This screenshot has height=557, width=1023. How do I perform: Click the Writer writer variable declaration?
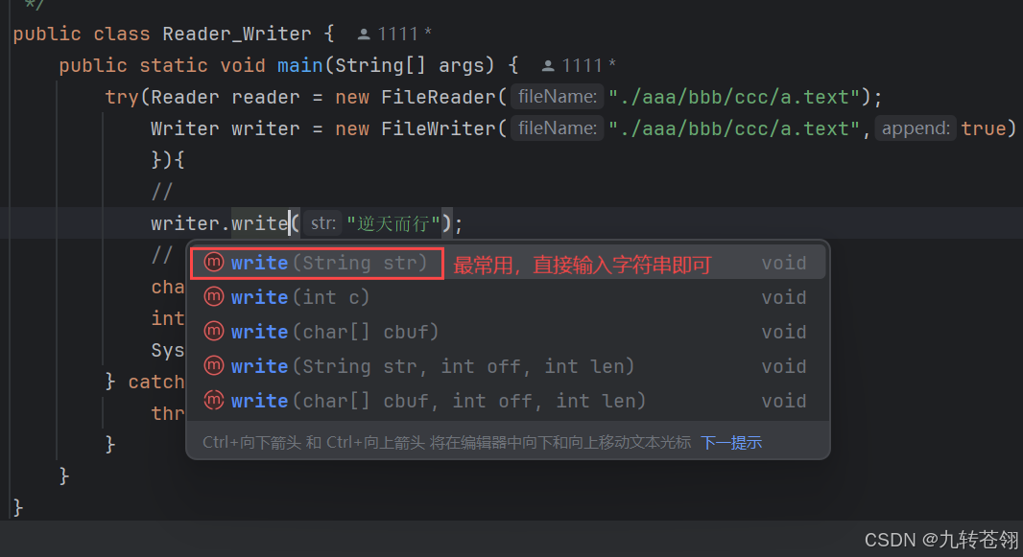[226, 128]
